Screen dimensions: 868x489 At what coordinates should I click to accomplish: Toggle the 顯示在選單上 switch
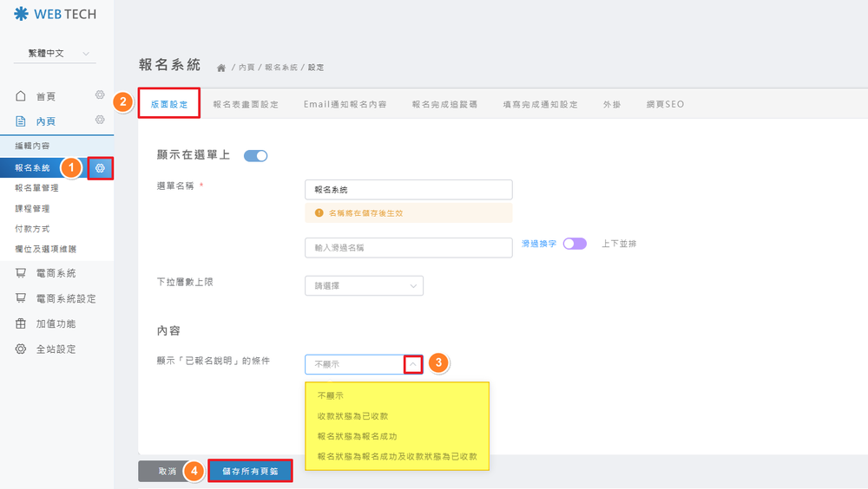[255, 156]
